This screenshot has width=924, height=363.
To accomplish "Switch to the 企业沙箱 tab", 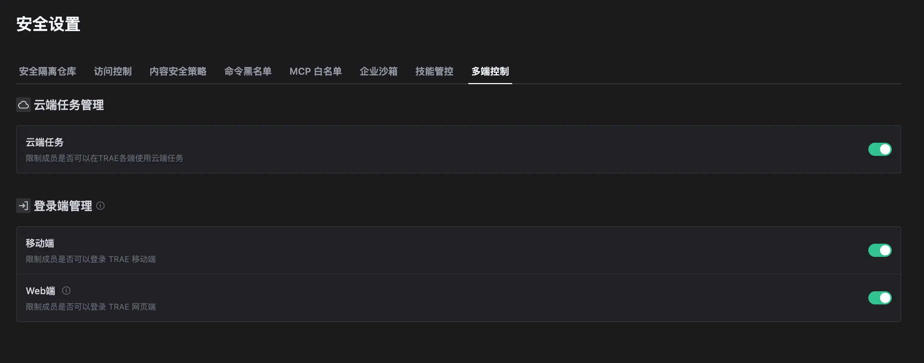I will coord(379,71).
